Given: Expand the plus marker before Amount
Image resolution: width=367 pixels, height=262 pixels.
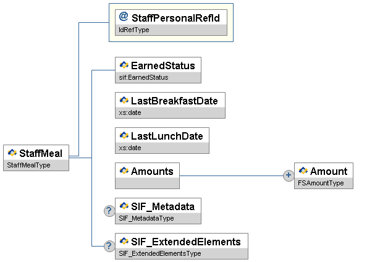Looking at the screenshot, I should pos(289,175).
